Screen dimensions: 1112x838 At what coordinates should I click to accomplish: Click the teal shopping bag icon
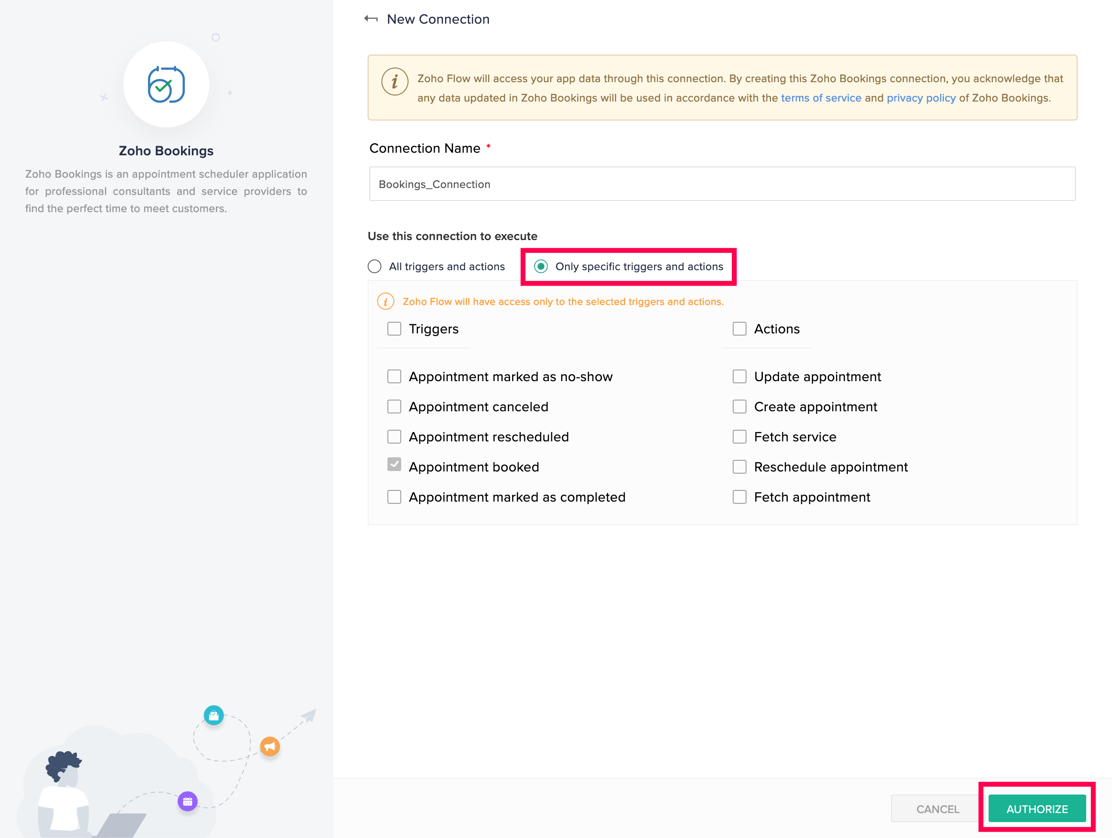214,715
